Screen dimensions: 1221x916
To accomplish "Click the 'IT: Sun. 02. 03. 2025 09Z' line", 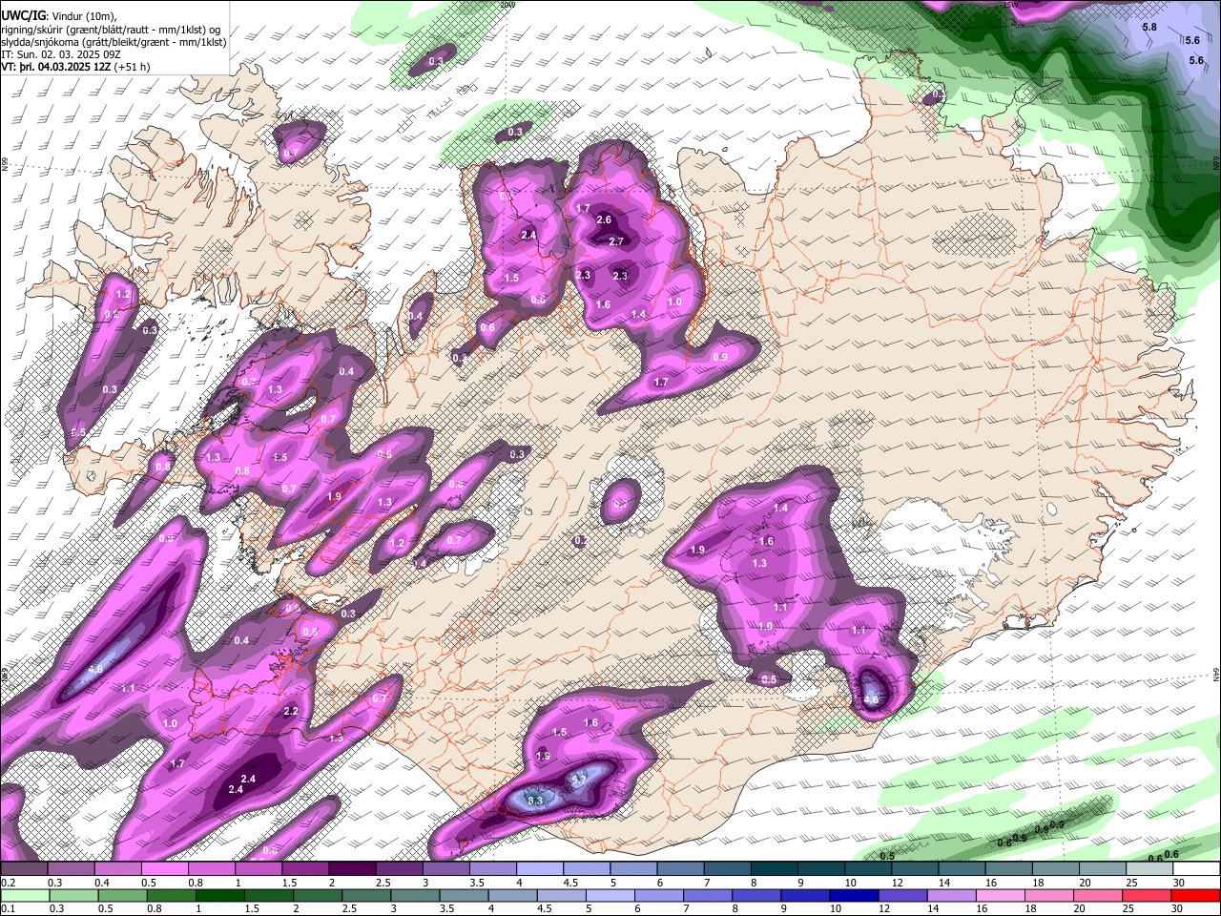I will tap(61, 55).
